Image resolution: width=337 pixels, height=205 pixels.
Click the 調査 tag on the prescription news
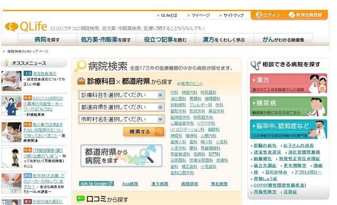[27, 175]
